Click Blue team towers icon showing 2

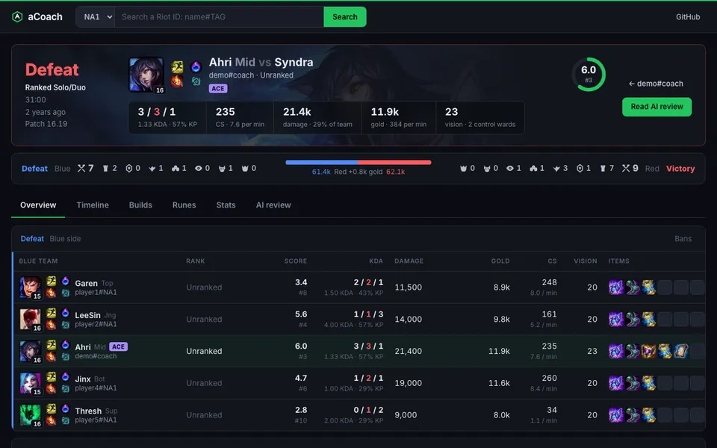(x=105, y=168)
